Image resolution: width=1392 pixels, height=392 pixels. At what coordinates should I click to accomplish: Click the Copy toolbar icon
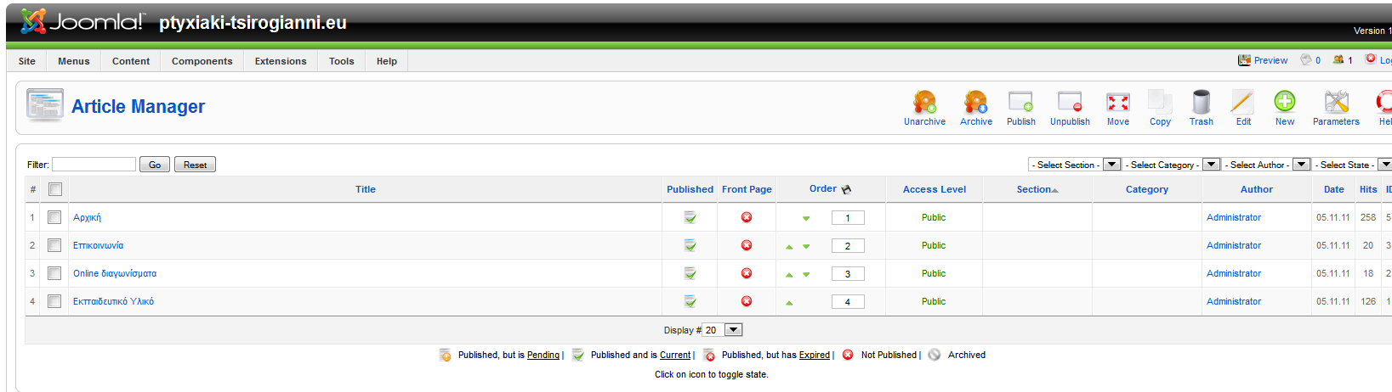1160,103
